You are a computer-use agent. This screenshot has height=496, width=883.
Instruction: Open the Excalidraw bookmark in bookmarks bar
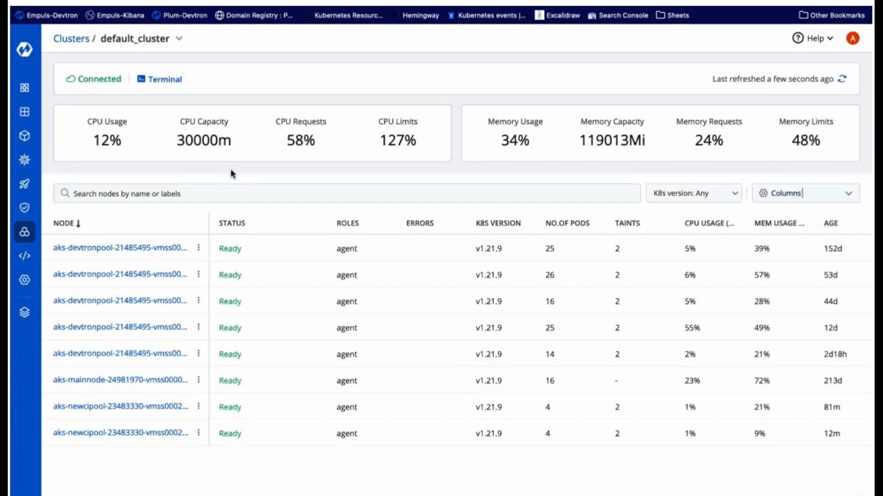(557, 15)
